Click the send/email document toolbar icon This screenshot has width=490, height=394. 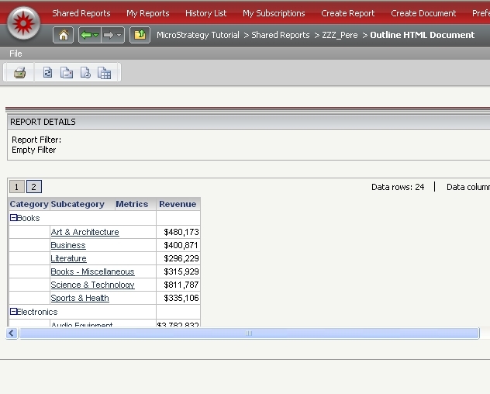(67, 73)
